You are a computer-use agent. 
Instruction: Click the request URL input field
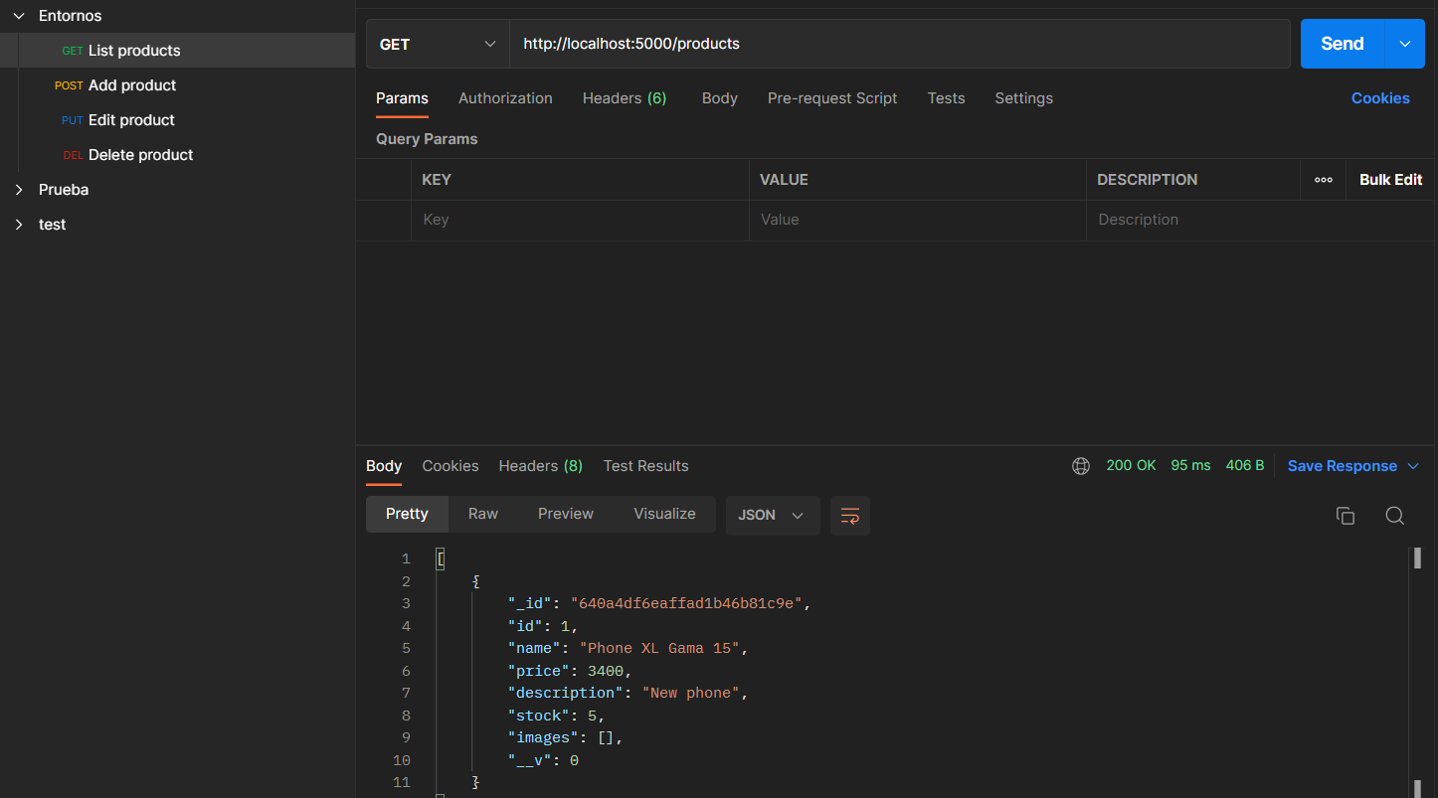click(900, 44)
